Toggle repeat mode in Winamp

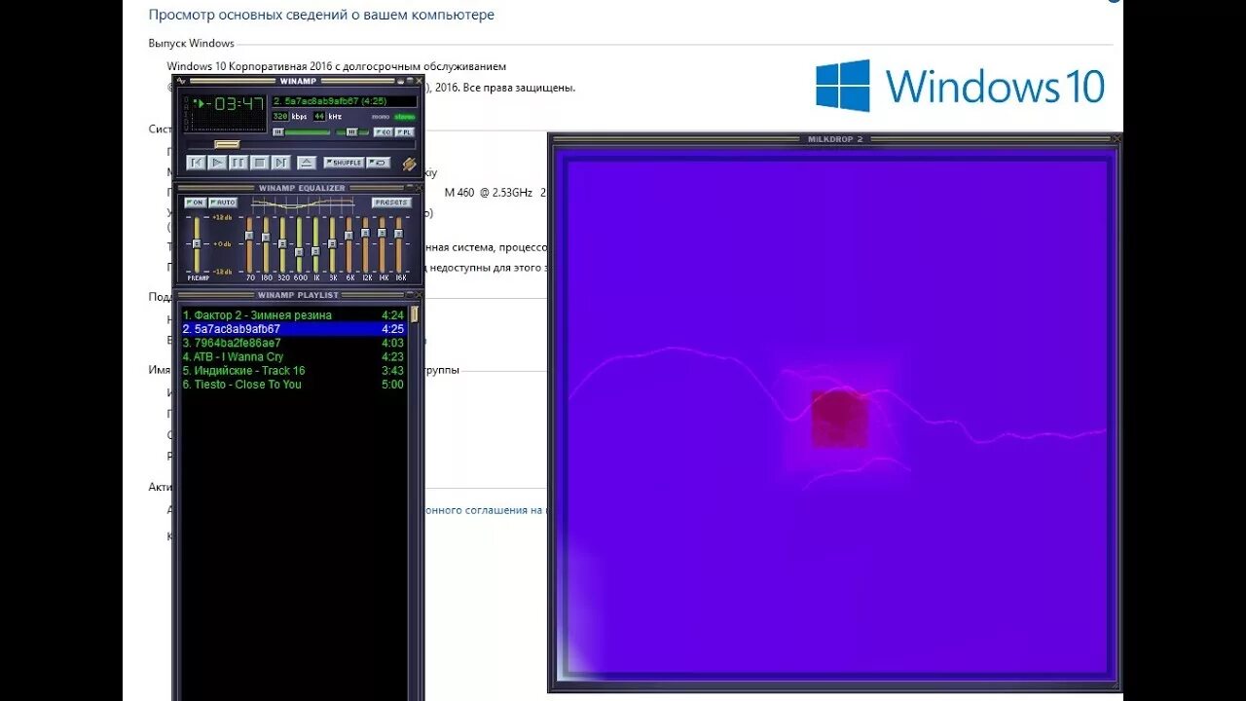379,163
